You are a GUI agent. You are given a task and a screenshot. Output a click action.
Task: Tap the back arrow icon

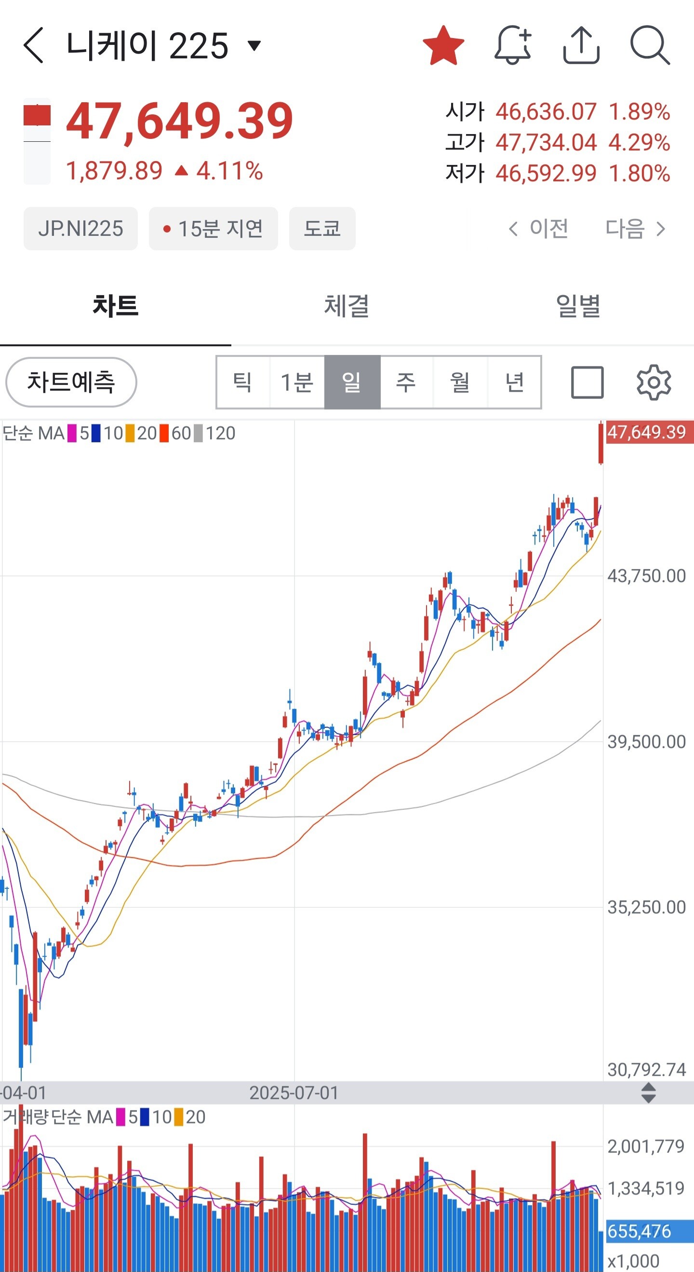(x=34, y=45)
